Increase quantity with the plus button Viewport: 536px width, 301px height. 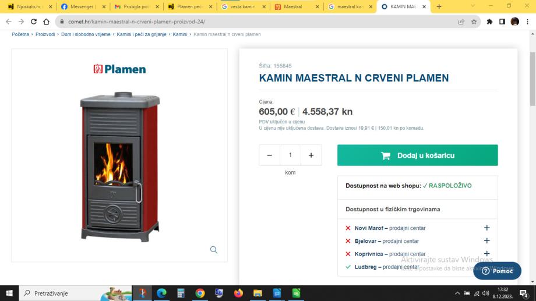(x=311, y=155)
